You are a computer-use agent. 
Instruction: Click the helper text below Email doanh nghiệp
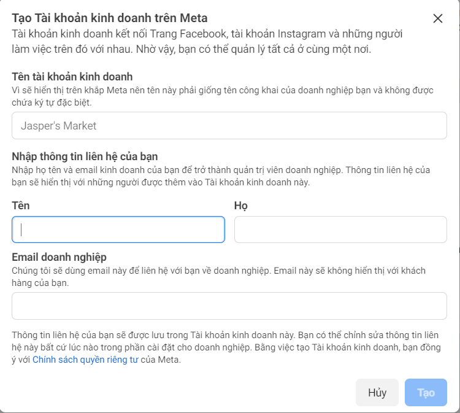click(x=218, y=277)
